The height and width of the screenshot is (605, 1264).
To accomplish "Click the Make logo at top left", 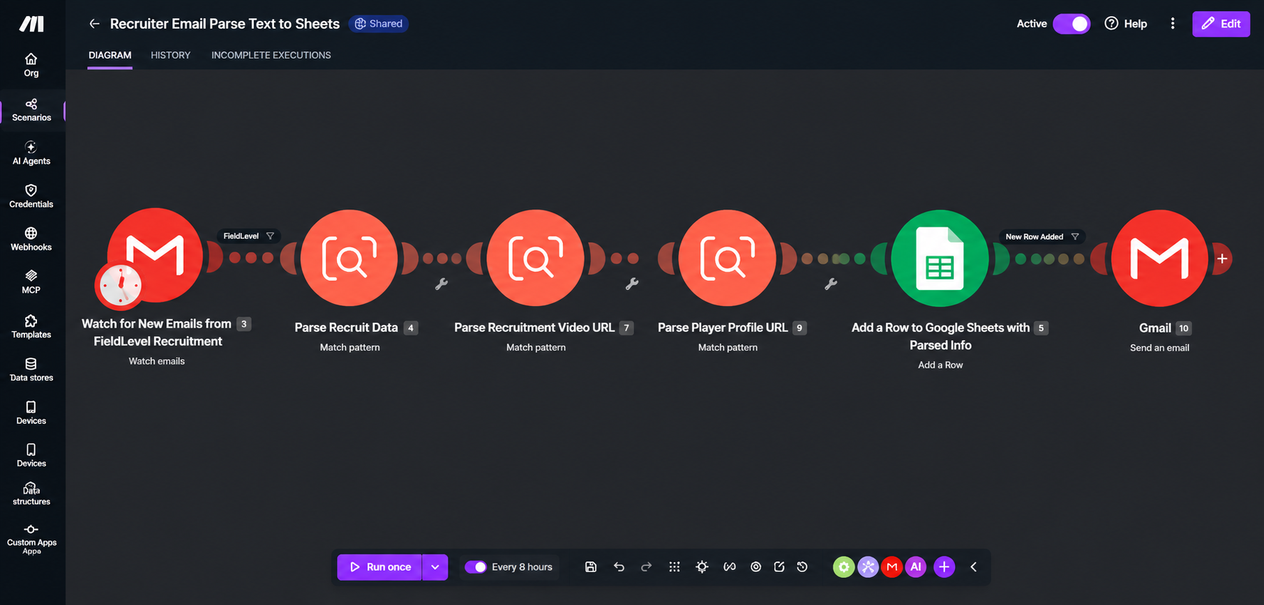I will tap(31, 24).
